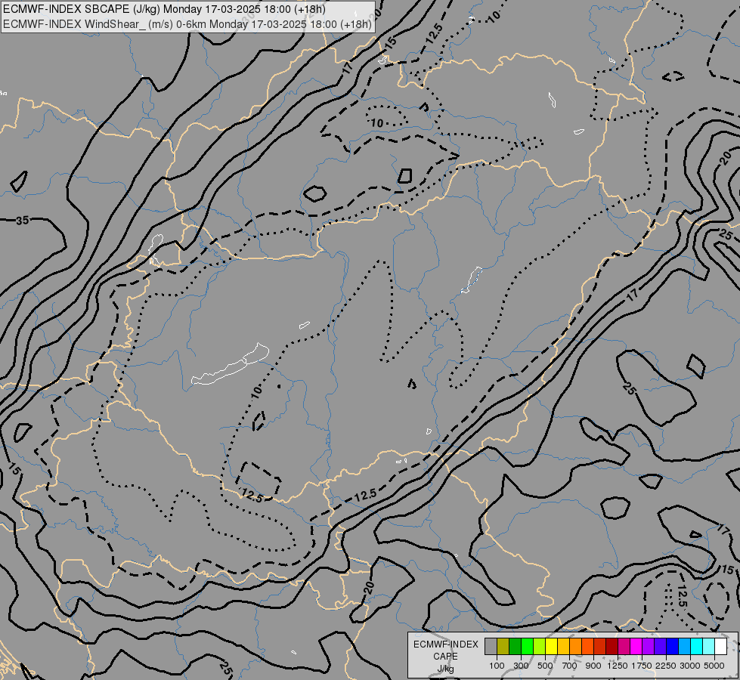Click the "3000" legend value label
740x680 pixels.
pyautogui.click(x=690, y=666)
